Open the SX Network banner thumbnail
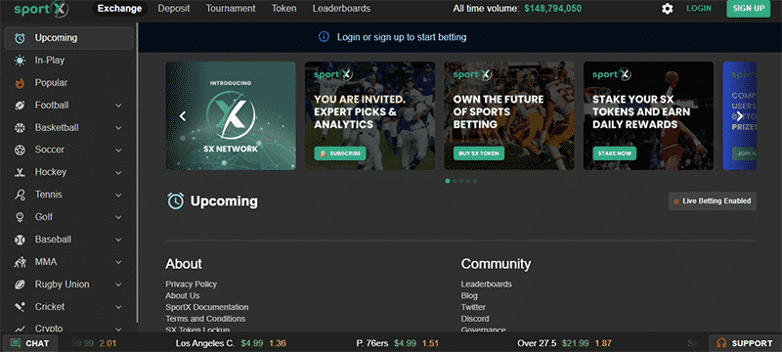Image resolution: width=782 pixels, height=352 pixels. [231, 115]
